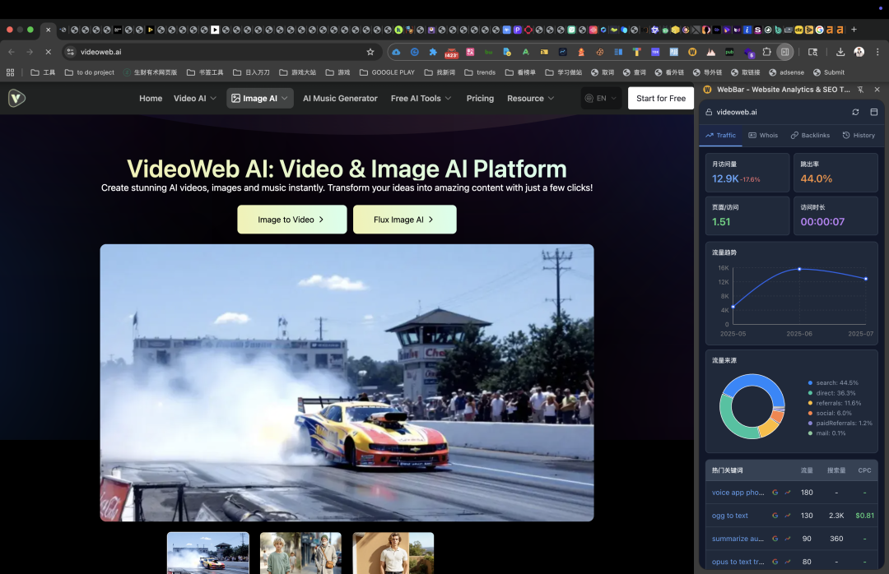Switch to the History tab

(x=859, y=136)
